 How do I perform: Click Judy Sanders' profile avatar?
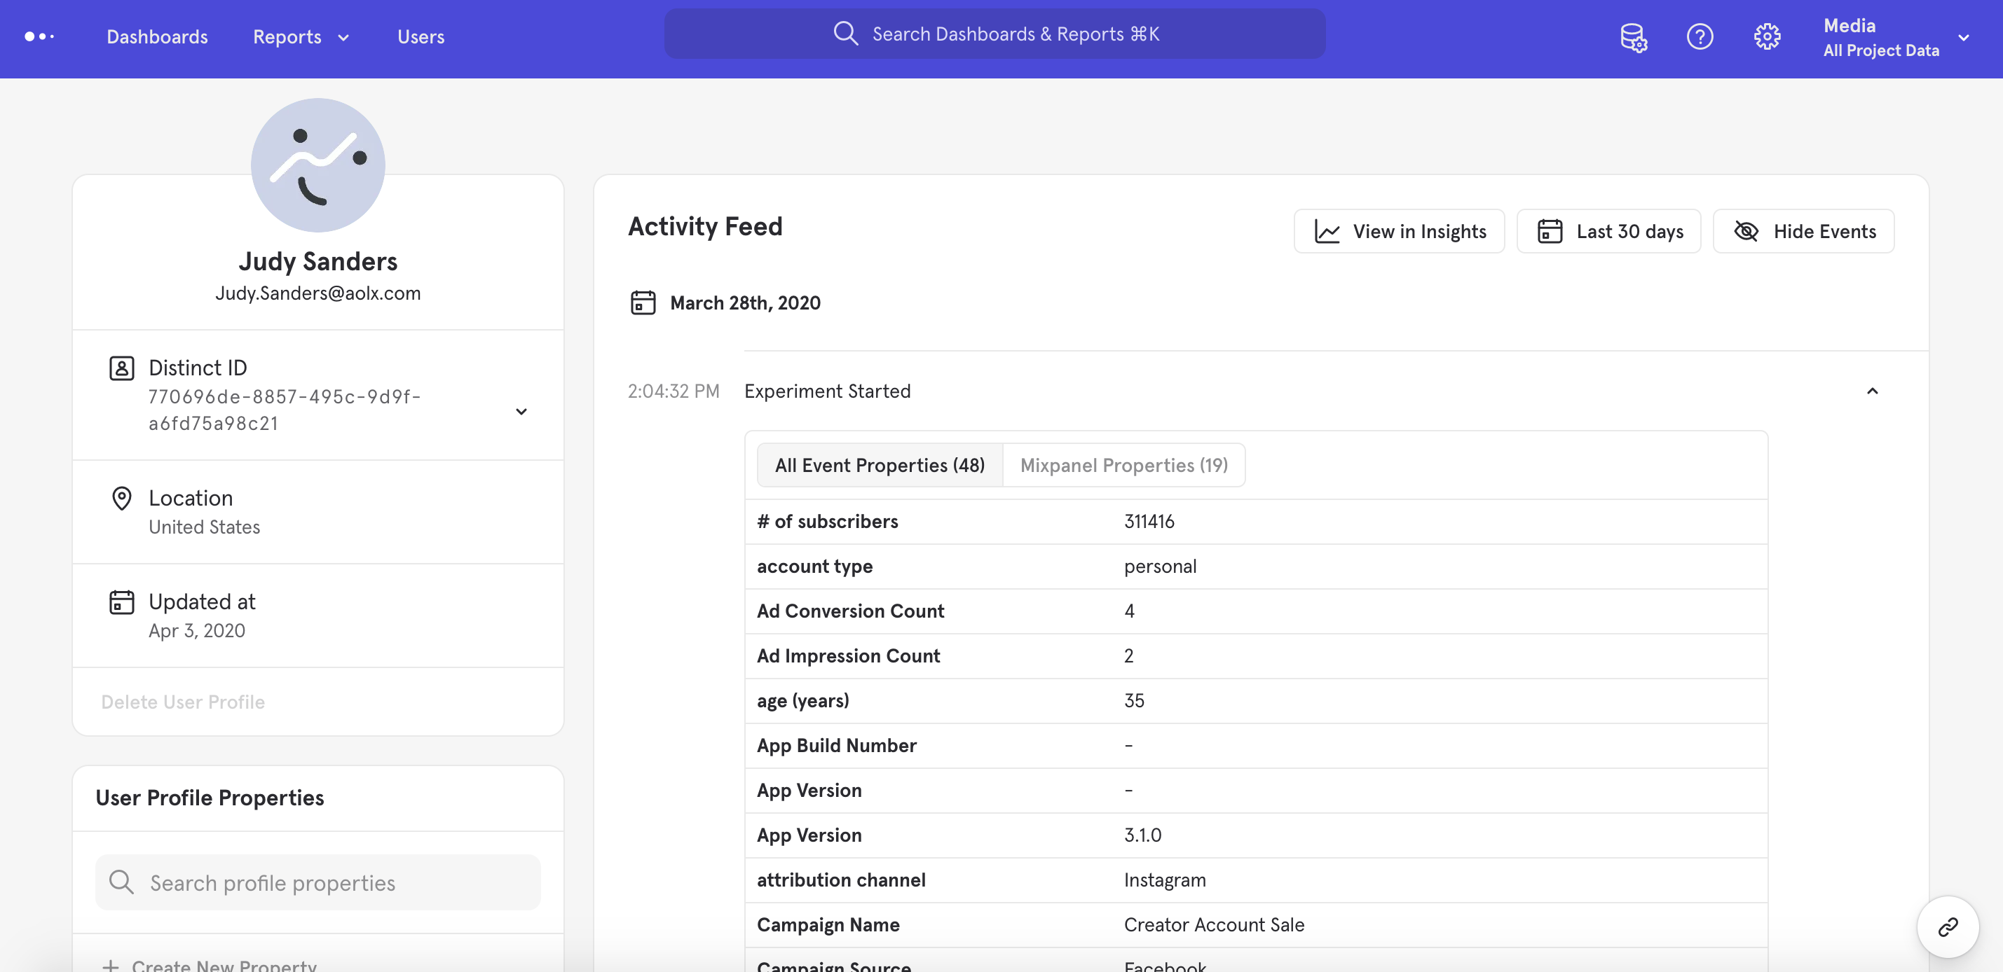pyautogui.click(x=317, y=165)
